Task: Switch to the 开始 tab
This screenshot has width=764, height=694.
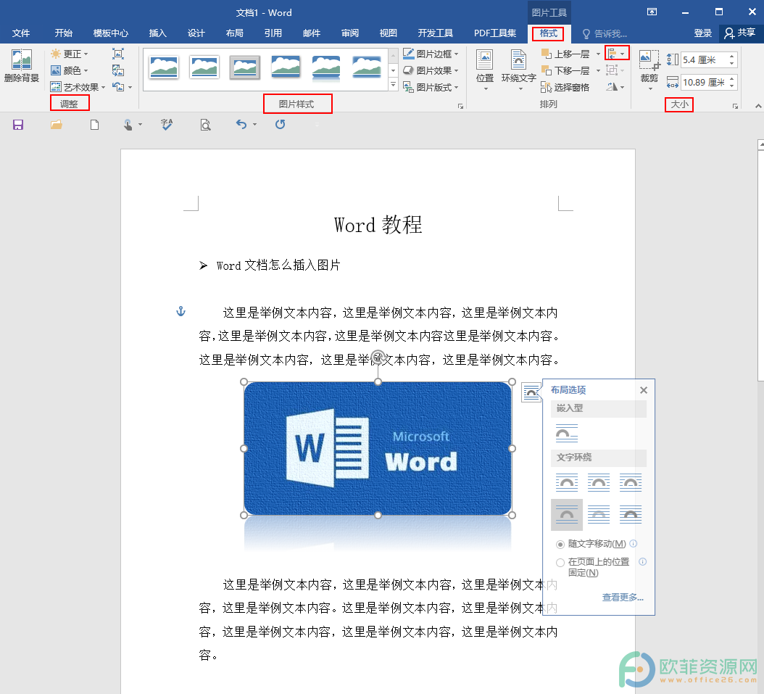Action: [64, 33]
